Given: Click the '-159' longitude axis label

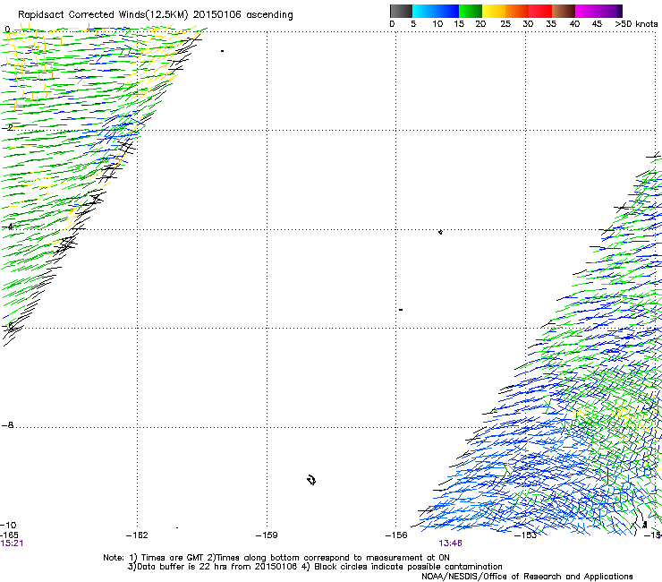Looking at the screenshot, I should click(x=267, y=535).
